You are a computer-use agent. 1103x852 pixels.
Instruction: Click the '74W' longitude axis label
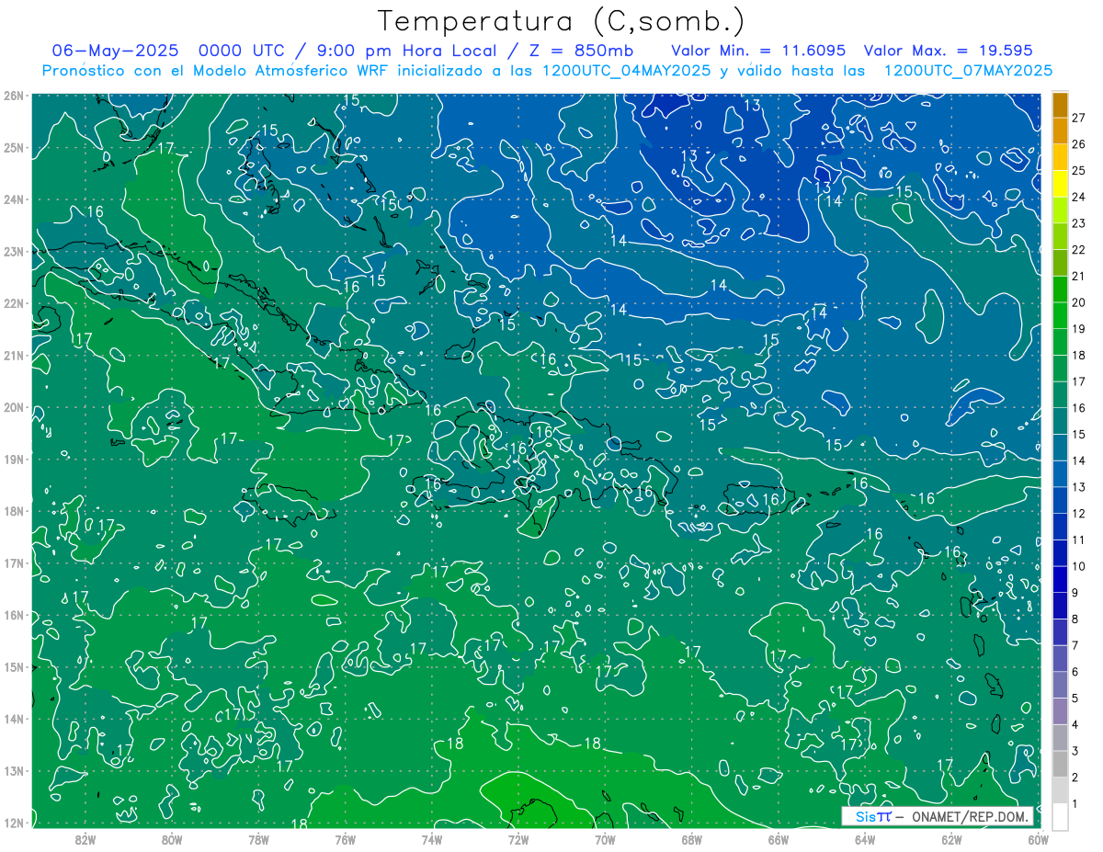coord(432,839)
